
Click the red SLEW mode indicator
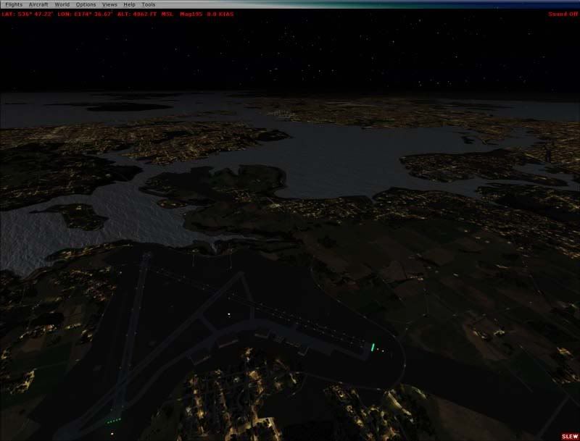point(568,436)
